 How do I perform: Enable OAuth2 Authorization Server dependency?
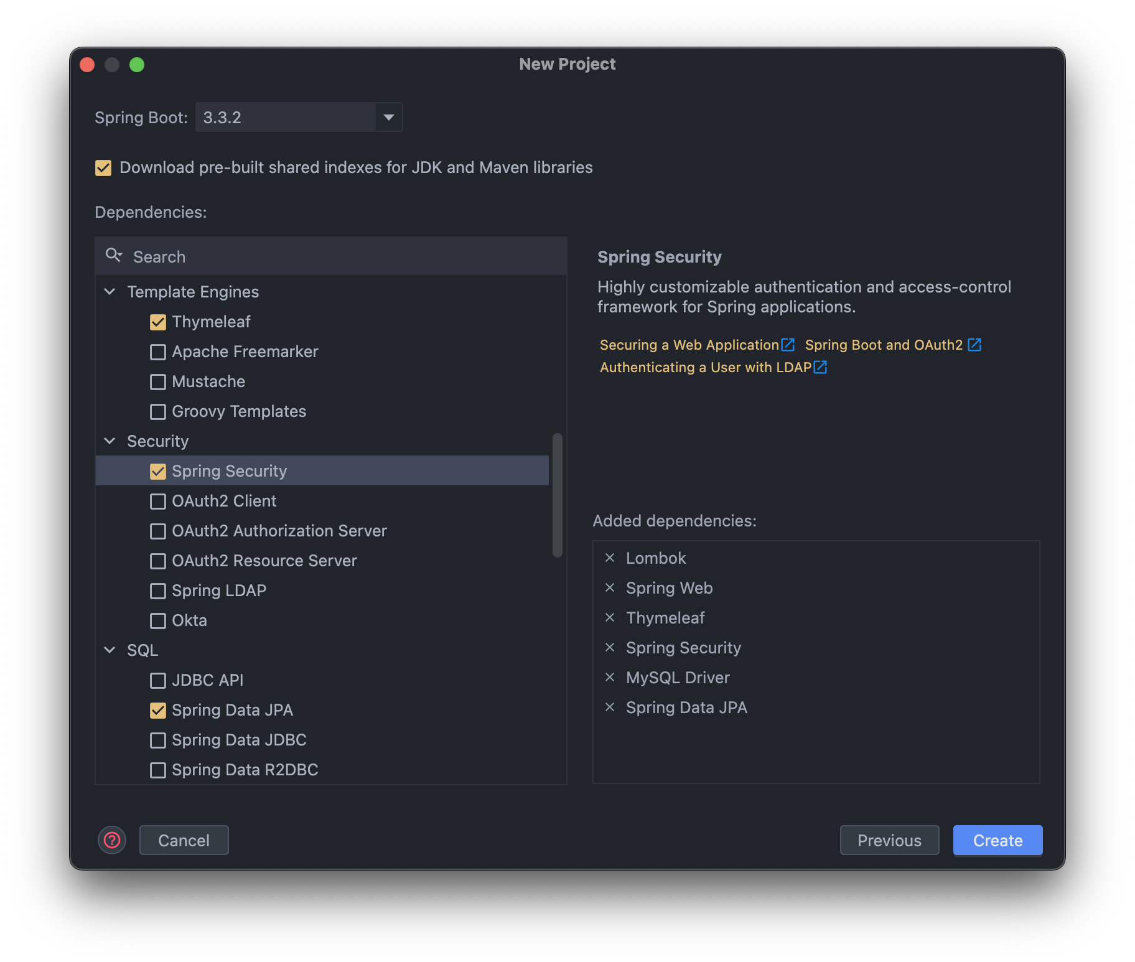tap(158, 531)
